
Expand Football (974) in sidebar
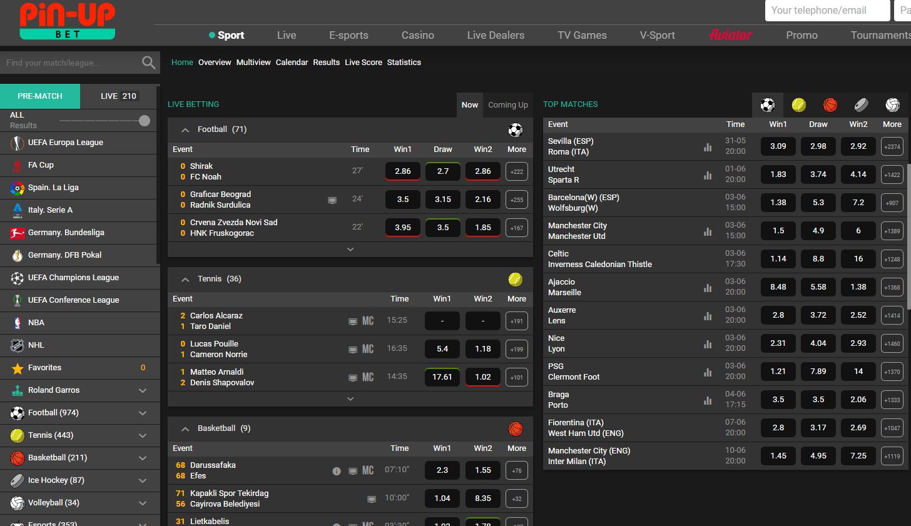tap(143, 413)
